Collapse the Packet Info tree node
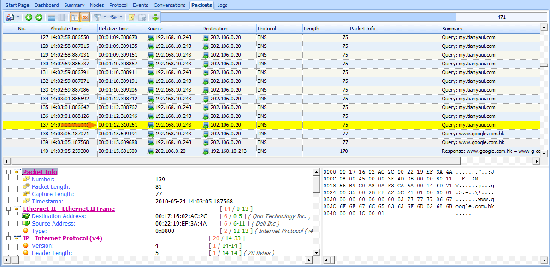 (x=10, y=172)
